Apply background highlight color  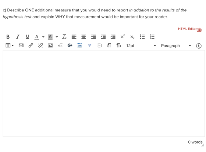tap(50, 37)
